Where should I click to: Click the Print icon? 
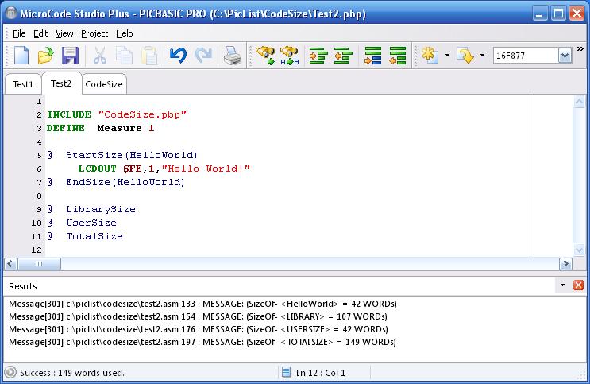click(232, 56)
